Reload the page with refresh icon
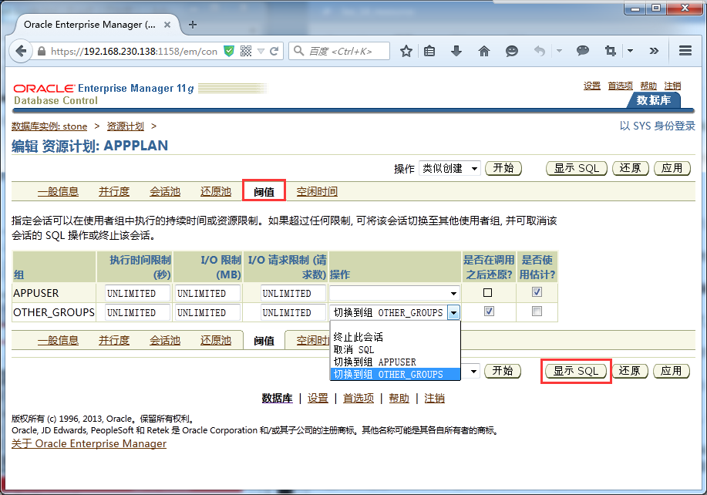707x495 pixels. point(274,51)
